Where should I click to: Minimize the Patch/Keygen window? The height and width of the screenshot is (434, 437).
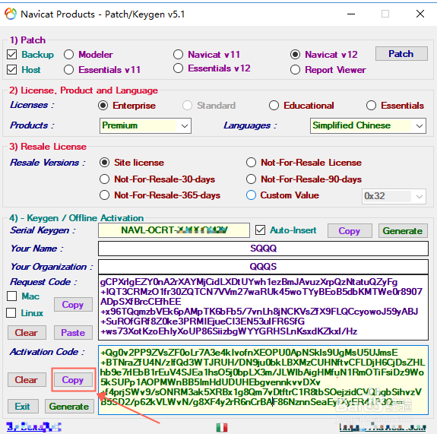[x=351, y=14]
